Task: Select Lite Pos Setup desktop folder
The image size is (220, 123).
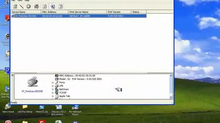Action: coord(25,109)
